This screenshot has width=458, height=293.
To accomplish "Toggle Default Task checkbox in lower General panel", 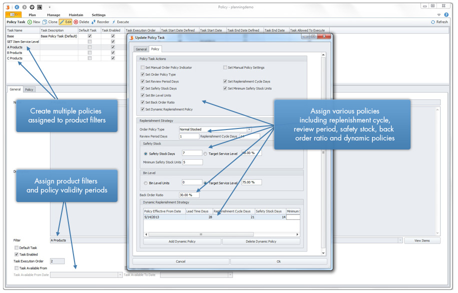I will tap(16, 247).
